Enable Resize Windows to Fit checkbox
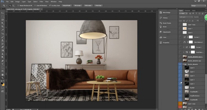 [x=18, y=5]
